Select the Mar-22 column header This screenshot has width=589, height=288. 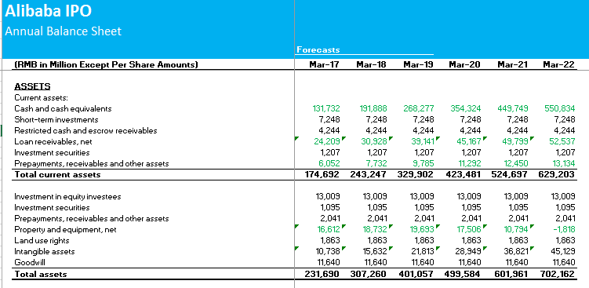(559, 64)
